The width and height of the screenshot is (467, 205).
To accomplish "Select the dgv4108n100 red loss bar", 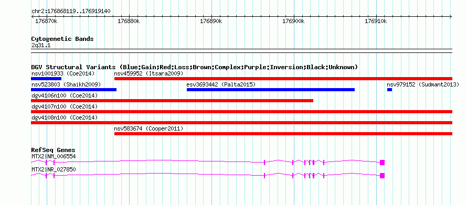I will point(241,123).
